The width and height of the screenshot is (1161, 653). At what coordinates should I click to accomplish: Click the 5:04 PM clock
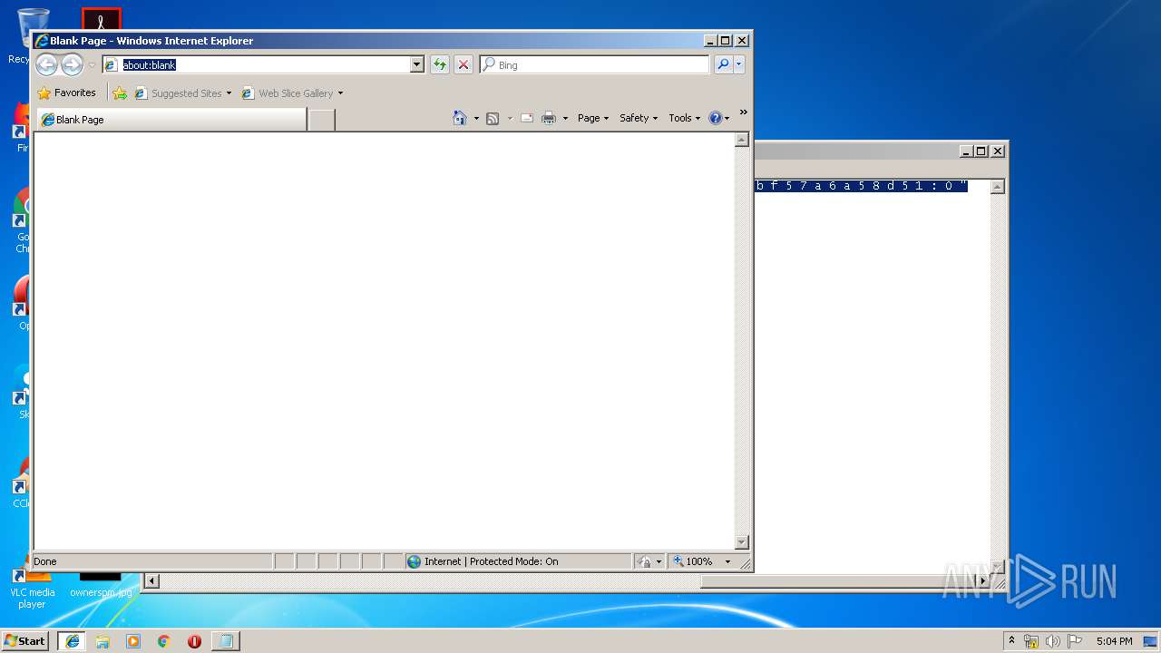[x=1114, y=641]
